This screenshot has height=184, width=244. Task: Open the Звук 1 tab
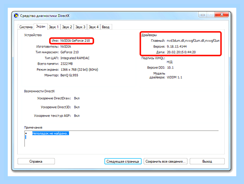click(54, 27)
